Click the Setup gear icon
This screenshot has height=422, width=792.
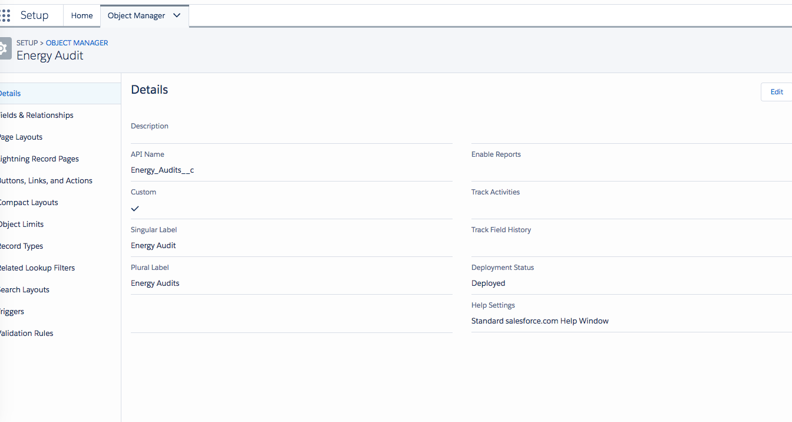tap(5, 48)
